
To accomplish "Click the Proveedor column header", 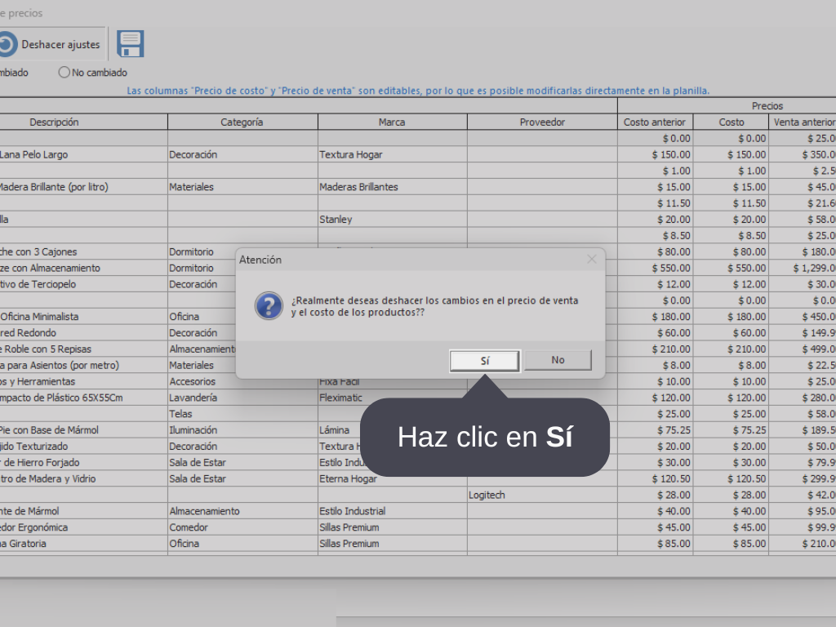I will coord(542,122).
